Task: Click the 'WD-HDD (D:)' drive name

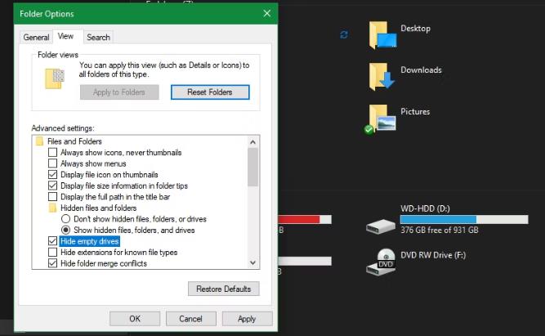Action: (x=425, y=208)
